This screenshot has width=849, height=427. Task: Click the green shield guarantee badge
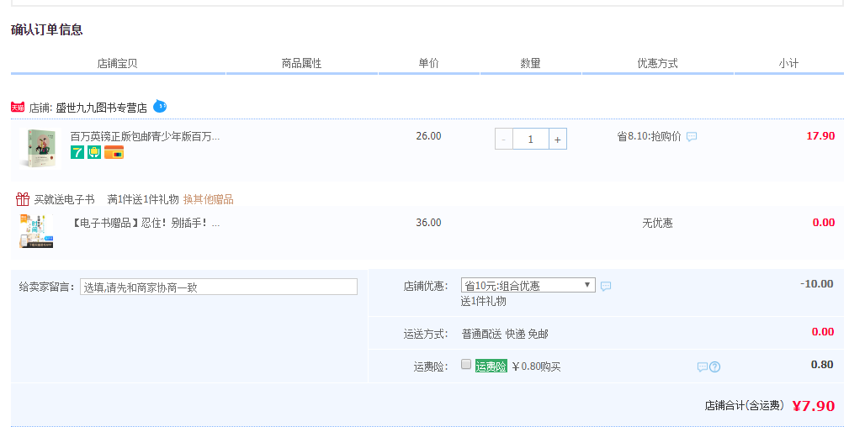pyautogui.click(x=94, y=152)
